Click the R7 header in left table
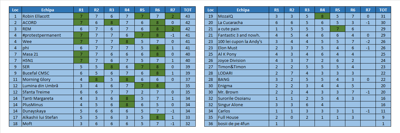Screen dimensions: 400x133 (173, 10)
